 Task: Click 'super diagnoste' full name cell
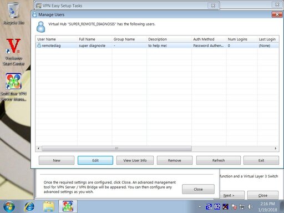pyautogui.click(x=92, y=45)
